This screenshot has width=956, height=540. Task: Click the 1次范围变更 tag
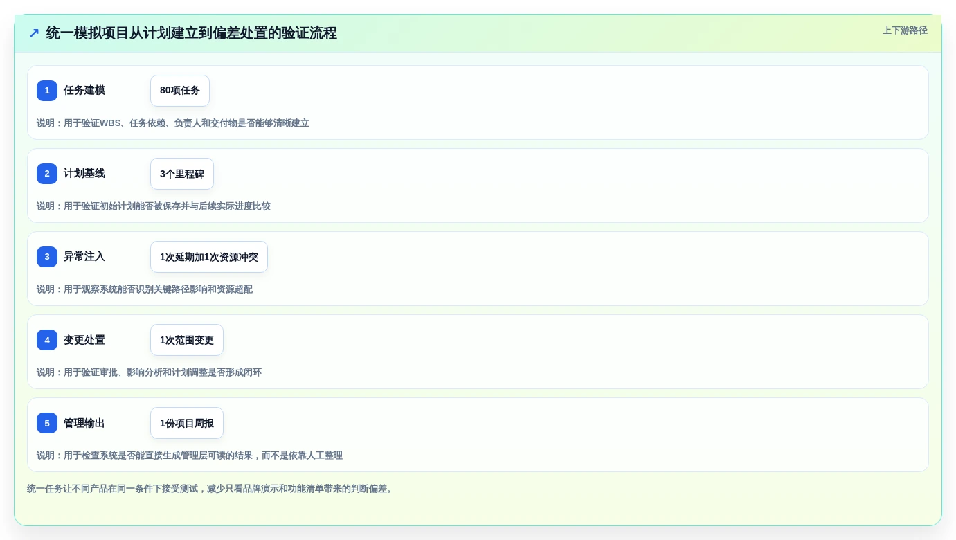187,340
